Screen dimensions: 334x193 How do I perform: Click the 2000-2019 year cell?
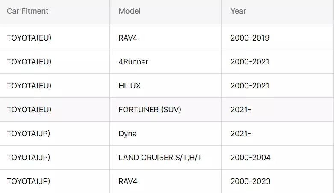point(250,38)
